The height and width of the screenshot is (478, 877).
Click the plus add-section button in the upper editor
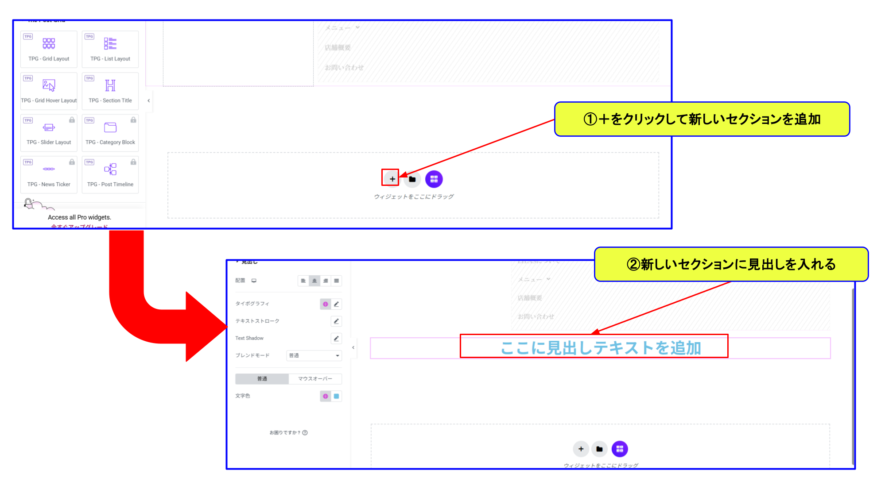[x=392, y=179]
